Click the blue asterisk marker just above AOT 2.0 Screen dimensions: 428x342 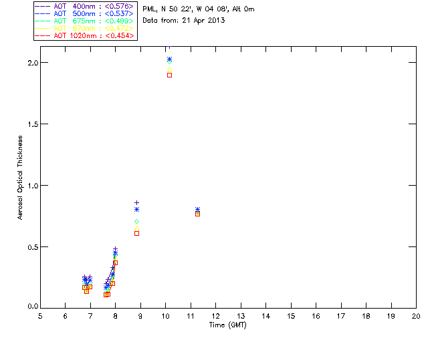tap(169, 59)
